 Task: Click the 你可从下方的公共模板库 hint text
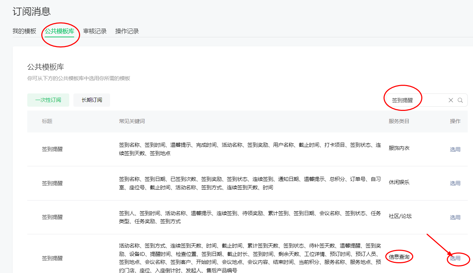click(79, 78)
